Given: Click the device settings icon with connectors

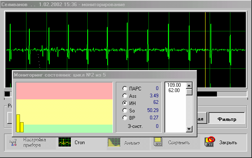Looking at the screenshot, I should (13, 143).
